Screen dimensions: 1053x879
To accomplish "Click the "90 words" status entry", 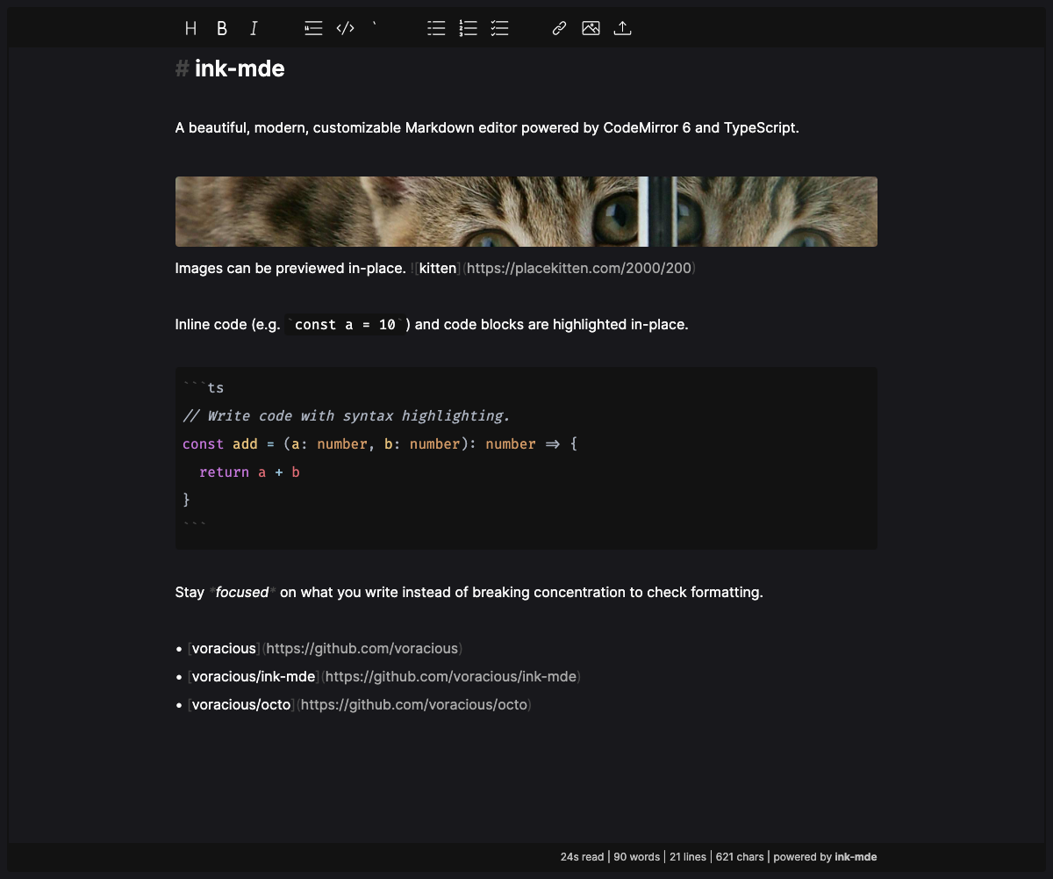I will 636,857.
